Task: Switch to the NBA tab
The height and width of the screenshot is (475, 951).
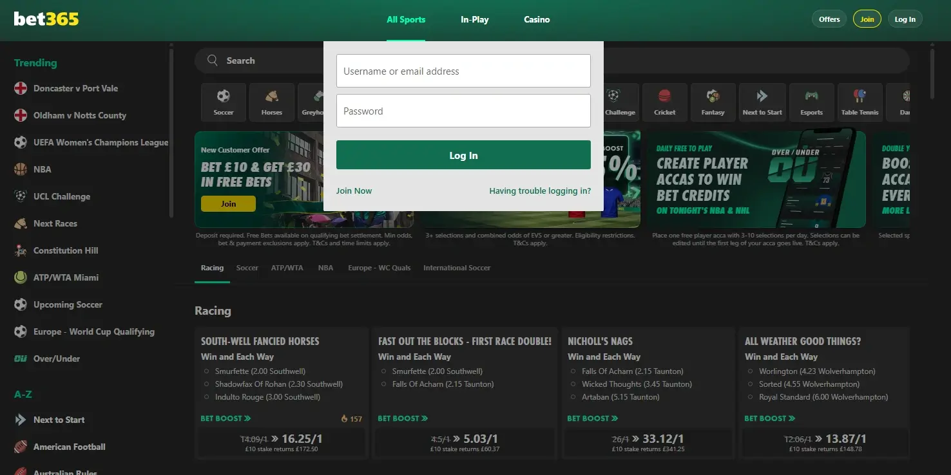Action: tap(325, 268)
